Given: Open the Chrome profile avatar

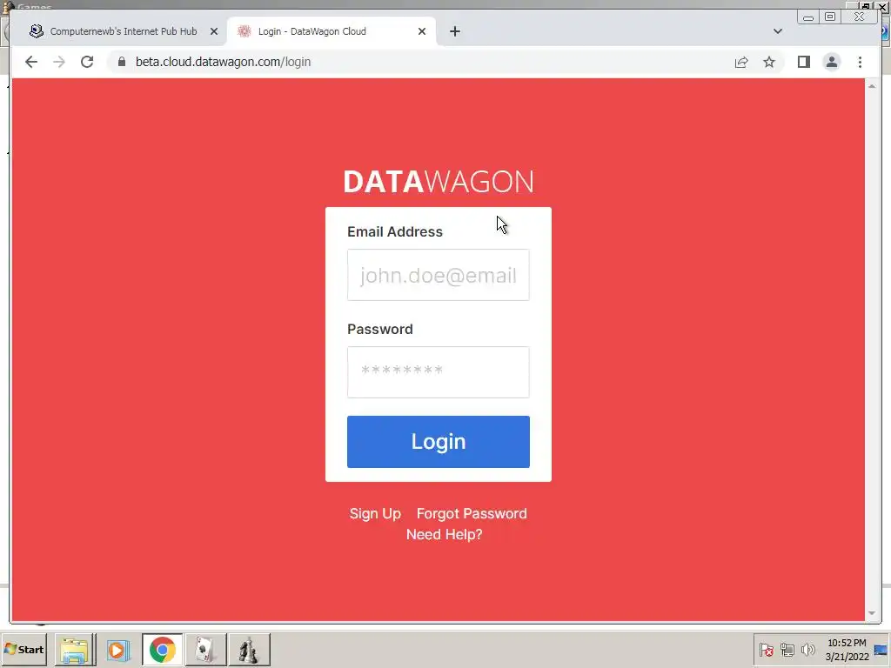Looking at the screenshot, I should pyautogui.click(x=831, y=62).
